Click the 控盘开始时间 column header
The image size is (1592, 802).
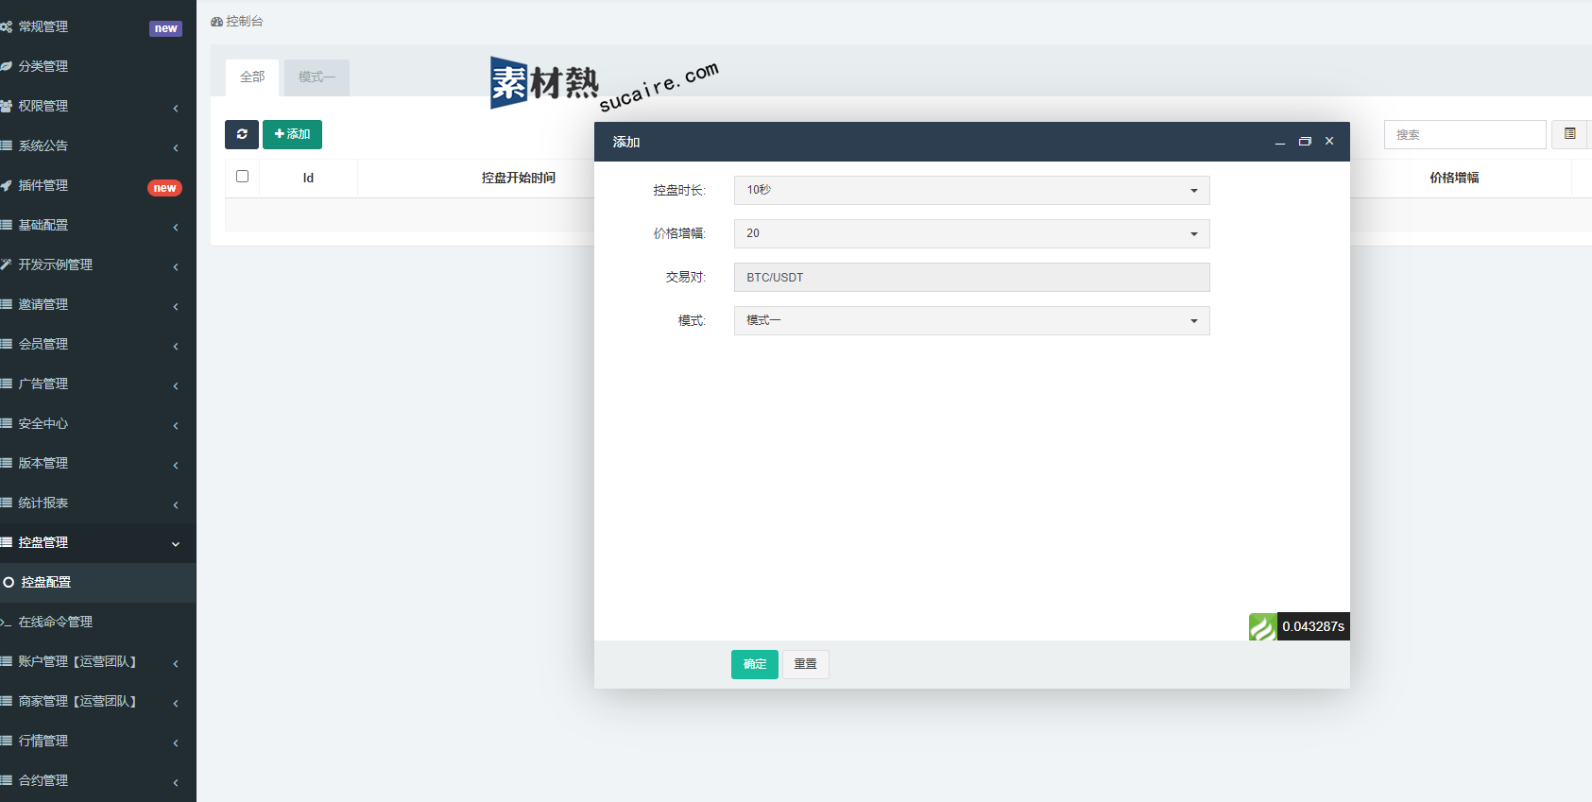(x=518, y=178)
